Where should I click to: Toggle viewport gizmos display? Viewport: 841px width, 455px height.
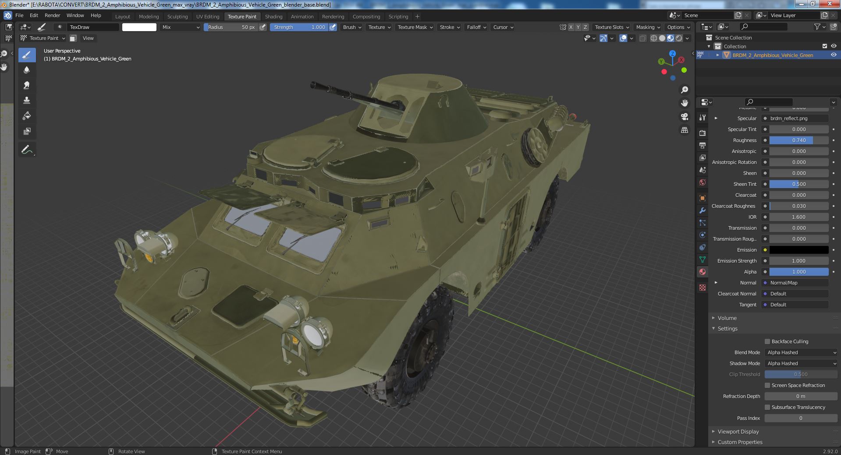point(603,38)
